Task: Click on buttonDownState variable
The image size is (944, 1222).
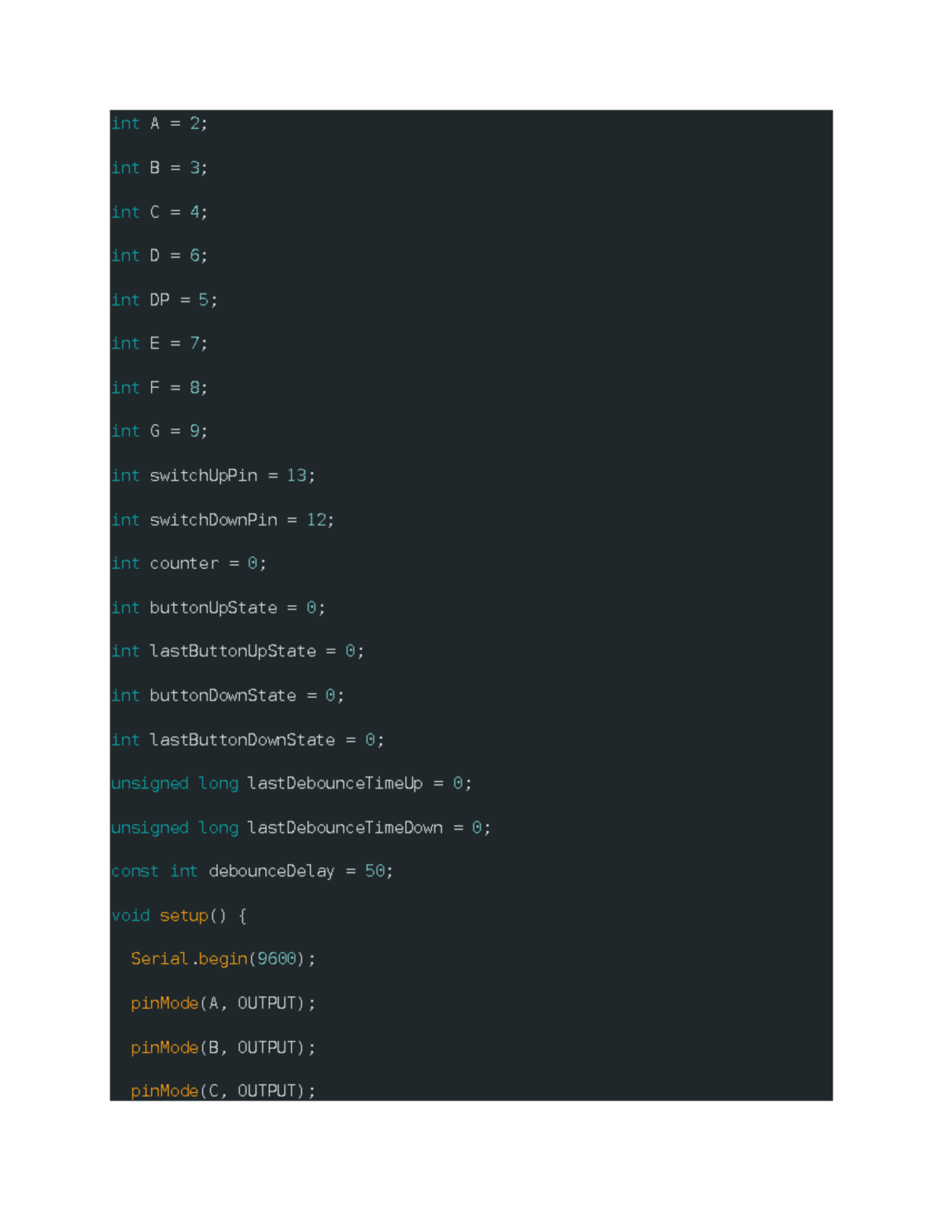Action: click(x=223, y=696)
